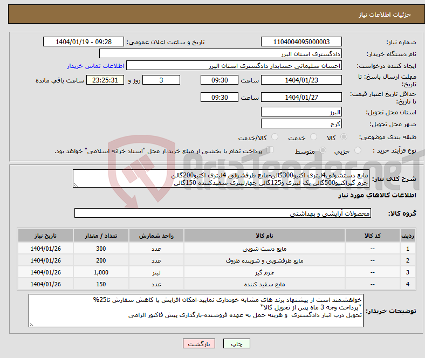425x358 pixels.
Task: Choose the کالا/خدمت radio option
Action: pyautogui.click(x=275, y=137)
